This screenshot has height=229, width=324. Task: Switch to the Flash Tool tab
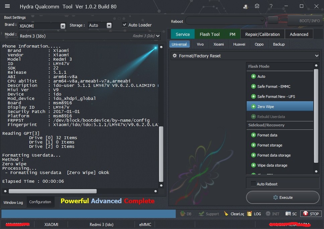(210, 35)
